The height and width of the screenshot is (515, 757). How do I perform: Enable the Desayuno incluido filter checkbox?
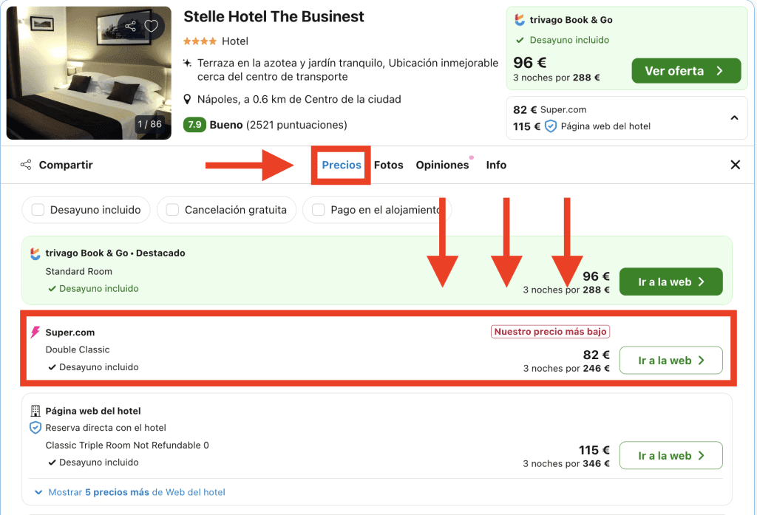tap(36, 210)
